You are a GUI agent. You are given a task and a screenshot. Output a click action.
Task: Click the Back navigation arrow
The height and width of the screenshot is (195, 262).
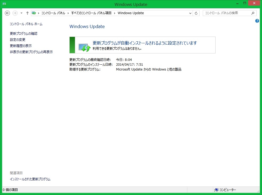(7, 13)
